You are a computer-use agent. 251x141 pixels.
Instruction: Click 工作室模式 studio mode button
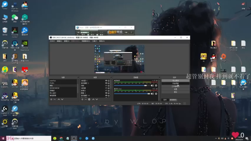coord(175,86)
